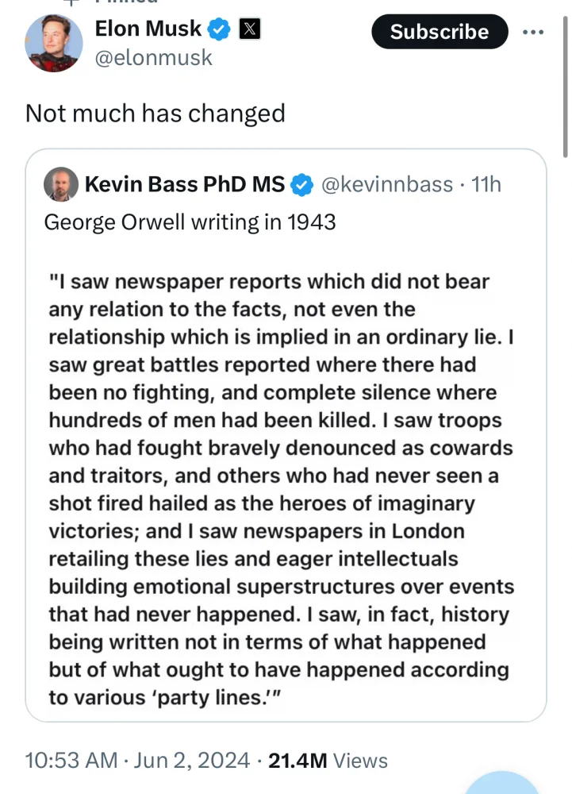
Task: Click the Kevin Bass PhD MS name
Action: coord(184,184)
